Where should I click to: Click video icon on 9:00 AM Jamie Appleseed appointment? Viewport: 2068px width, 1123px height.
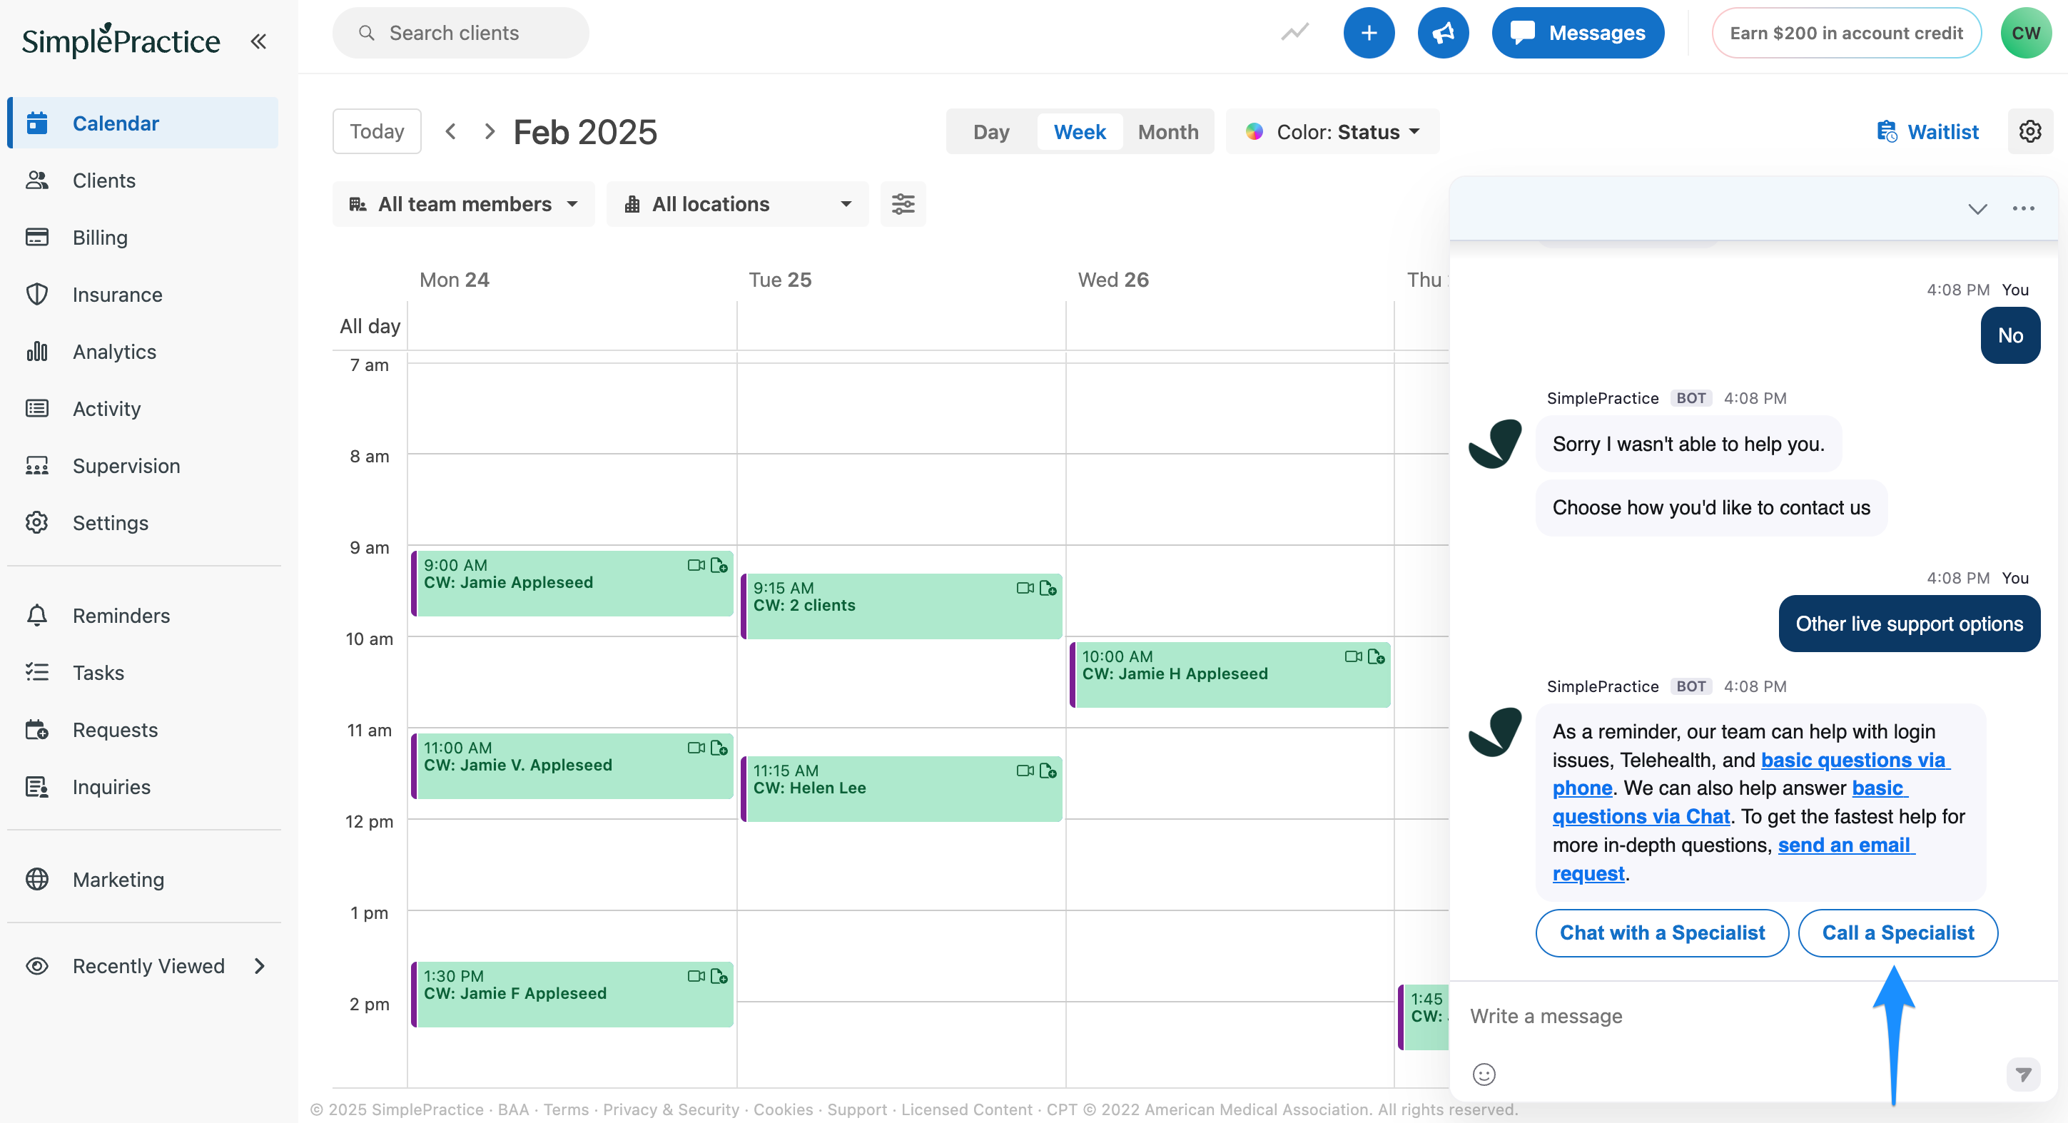point(696,565)
